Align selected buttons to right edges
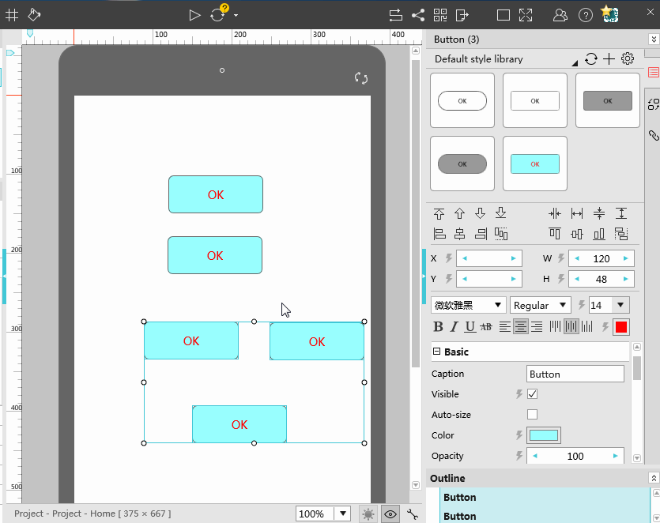 481,234
